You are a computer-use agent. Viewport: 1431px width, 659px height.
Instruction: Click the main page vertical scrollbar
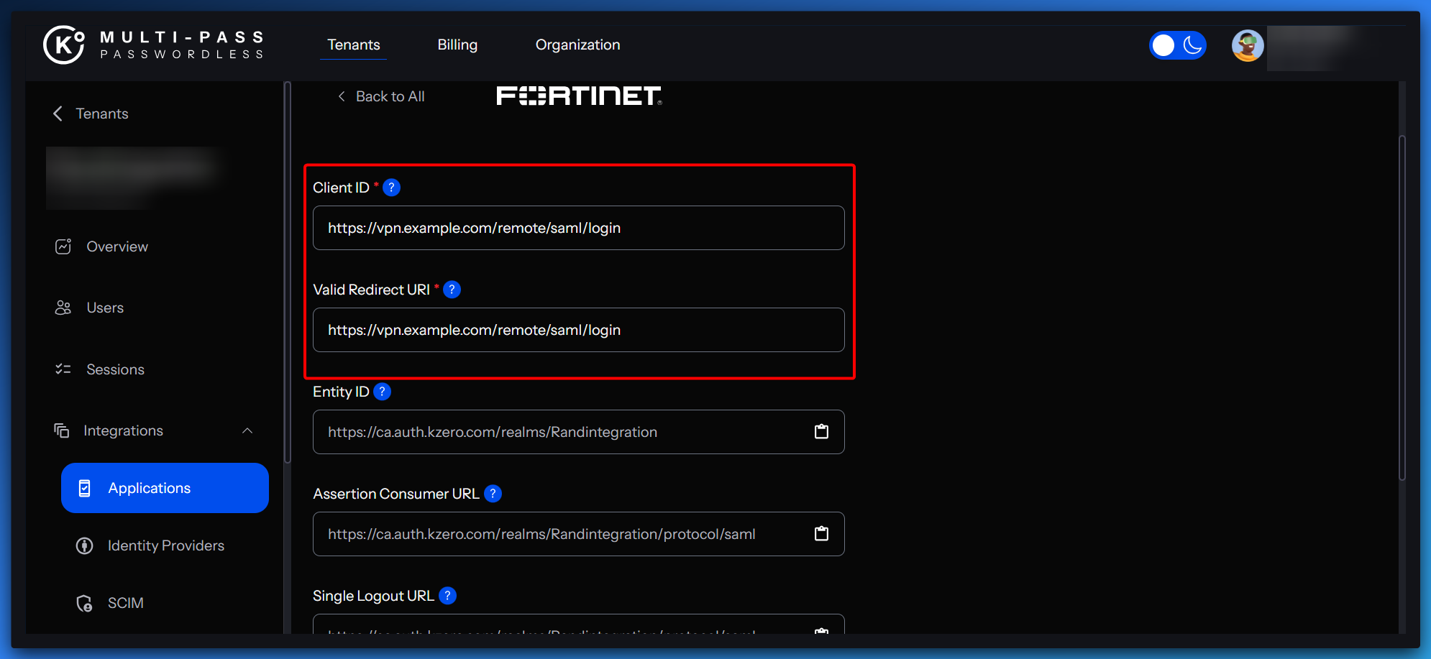[x=1402, y=308]
